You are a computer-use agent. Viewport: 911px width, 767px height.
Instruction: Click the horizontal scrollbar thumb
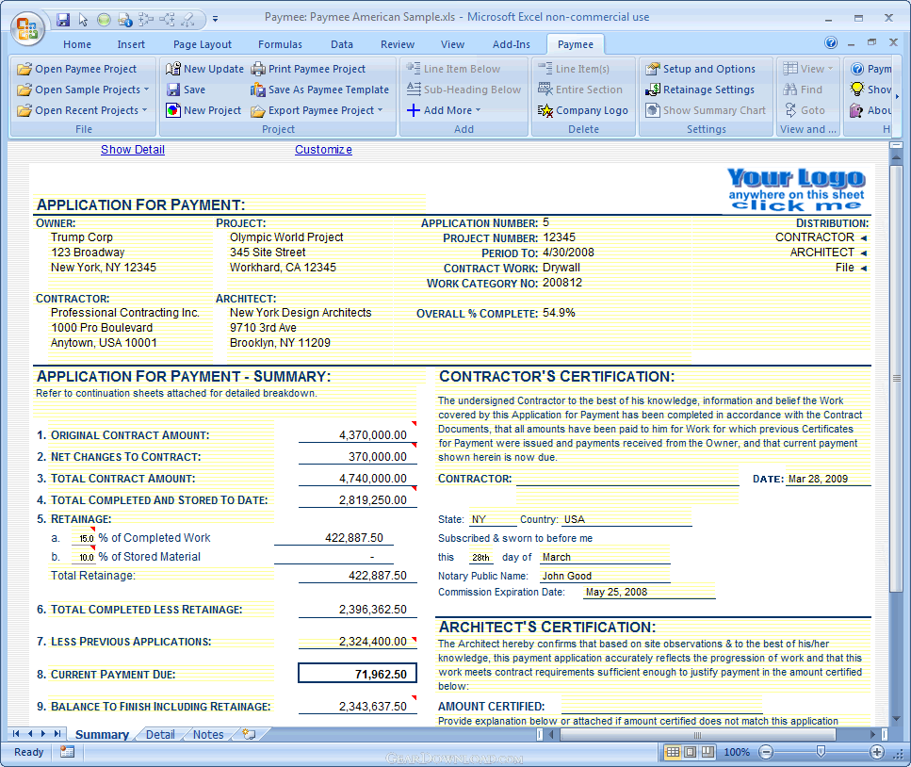pyautogui.click(x=697, y=734)
